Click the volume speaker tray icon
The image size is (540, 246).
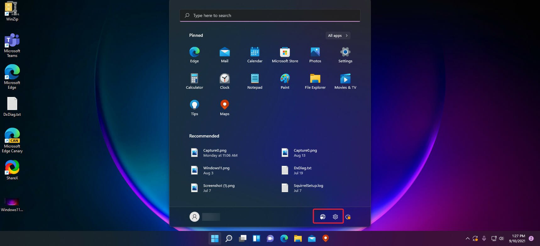pos(501,238)
